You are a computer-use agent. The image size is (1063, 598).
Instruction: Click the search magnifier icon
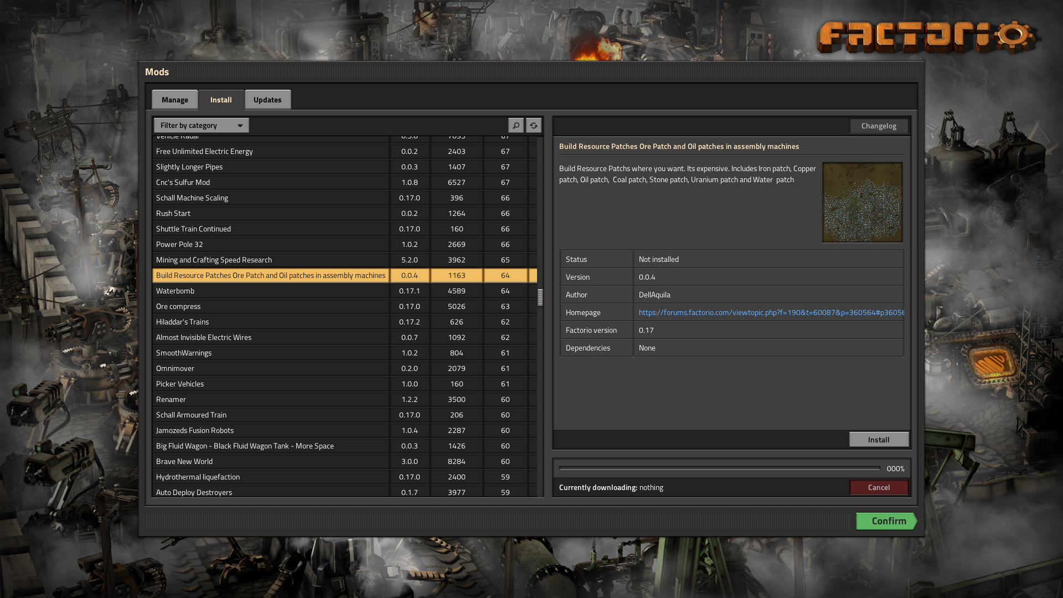515,125
